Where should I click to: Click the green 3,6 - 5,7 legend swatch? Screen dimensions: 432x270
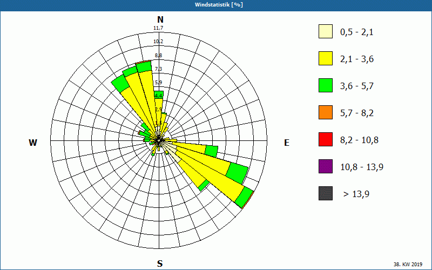[326, 85]
